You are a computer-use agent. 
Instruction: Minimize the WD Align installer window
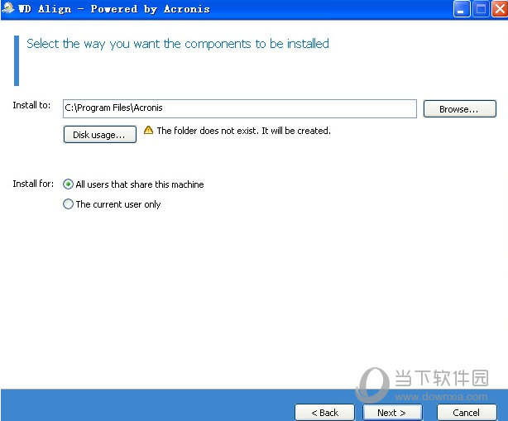tap(462, 9)
